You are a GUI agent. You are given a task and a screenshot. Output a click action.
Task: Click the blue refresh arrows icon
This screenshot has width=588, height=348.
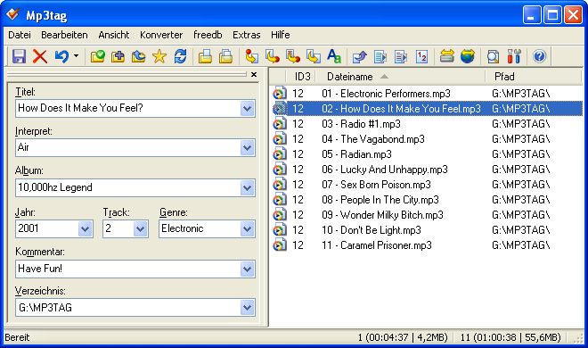pos(180,57)
